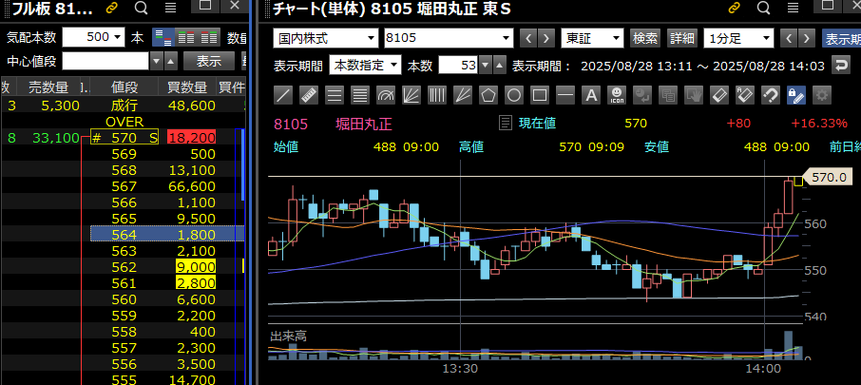Click the 値段 column header
This screenshot has height=385, width=861.
124,87
